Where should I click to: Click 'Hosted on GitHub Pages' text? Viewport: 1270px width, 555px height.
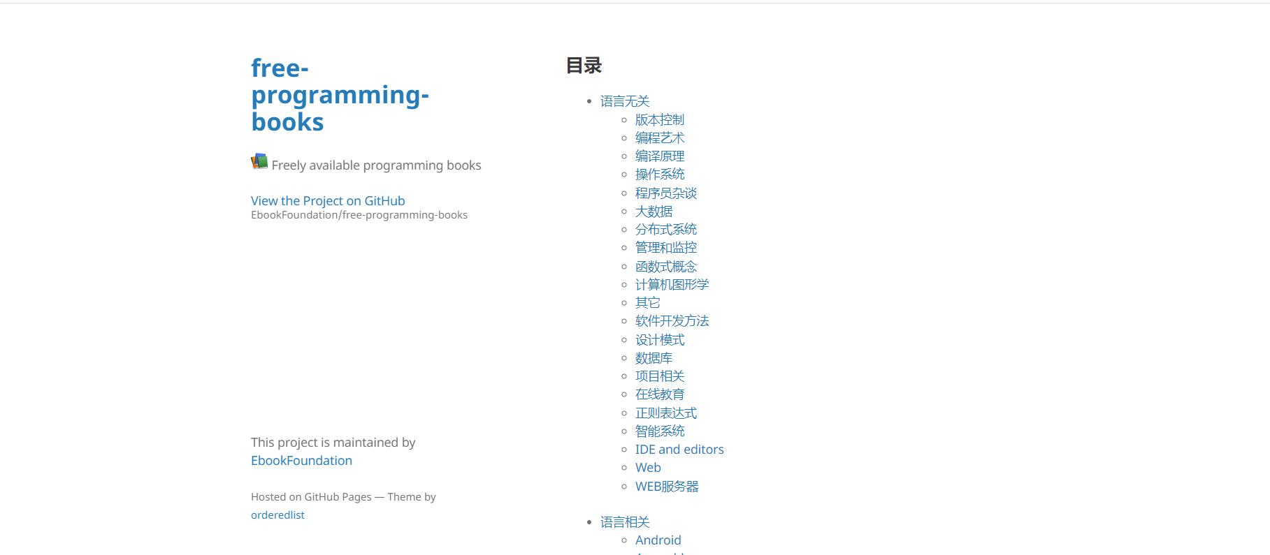pyautogui.click(x=311, y=496)
